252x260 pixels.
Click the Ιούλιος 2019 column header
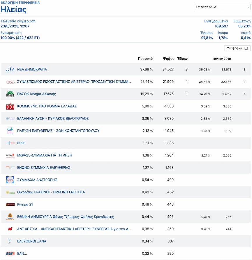(x=222, y=59)
